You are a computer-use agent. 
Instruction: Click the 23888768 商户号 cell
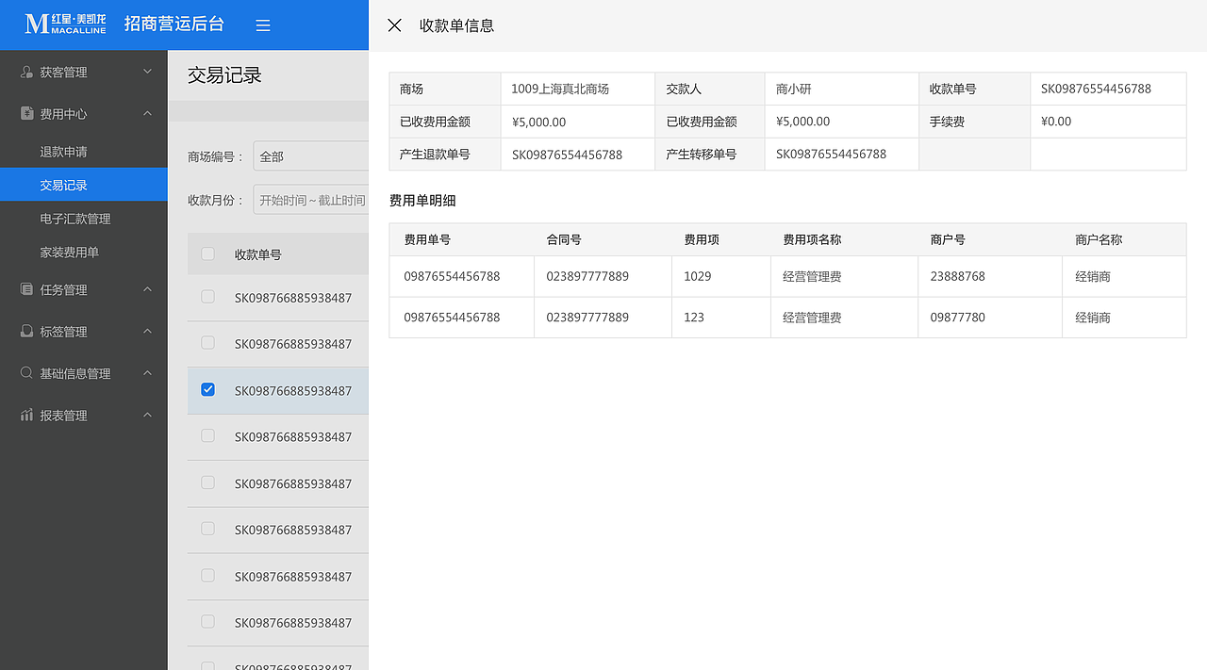click(x=990, y=276)
